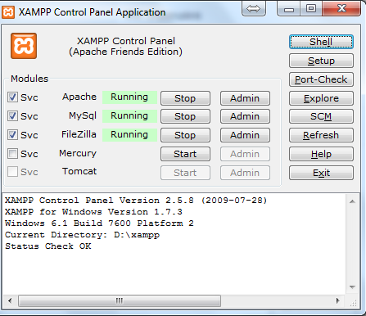Click the horizontal scroll left arrow
The height and width of the screenshot is (316, 366).
(x=10, y=300)
